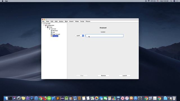Click the Test Case lightbulb icon
The height and width of the screenshot is (101, 180).
[49, 29]
